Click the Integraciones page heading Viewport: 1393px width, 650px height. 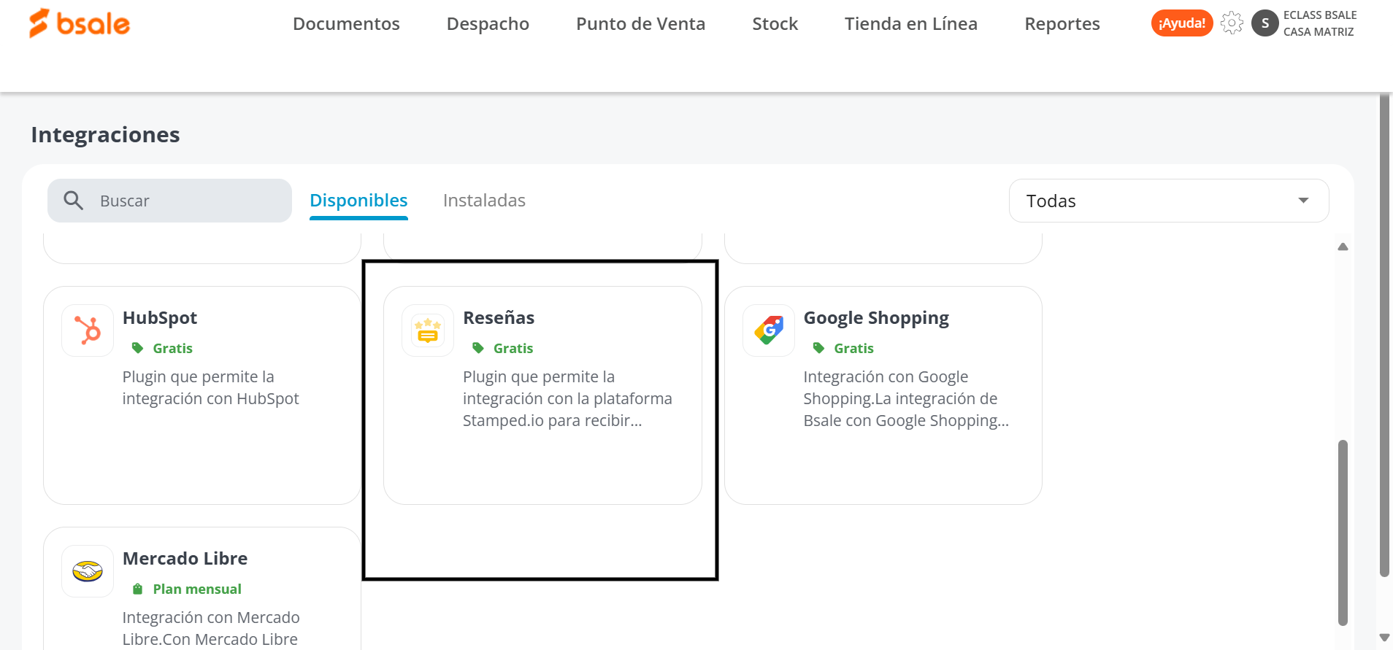105,135
